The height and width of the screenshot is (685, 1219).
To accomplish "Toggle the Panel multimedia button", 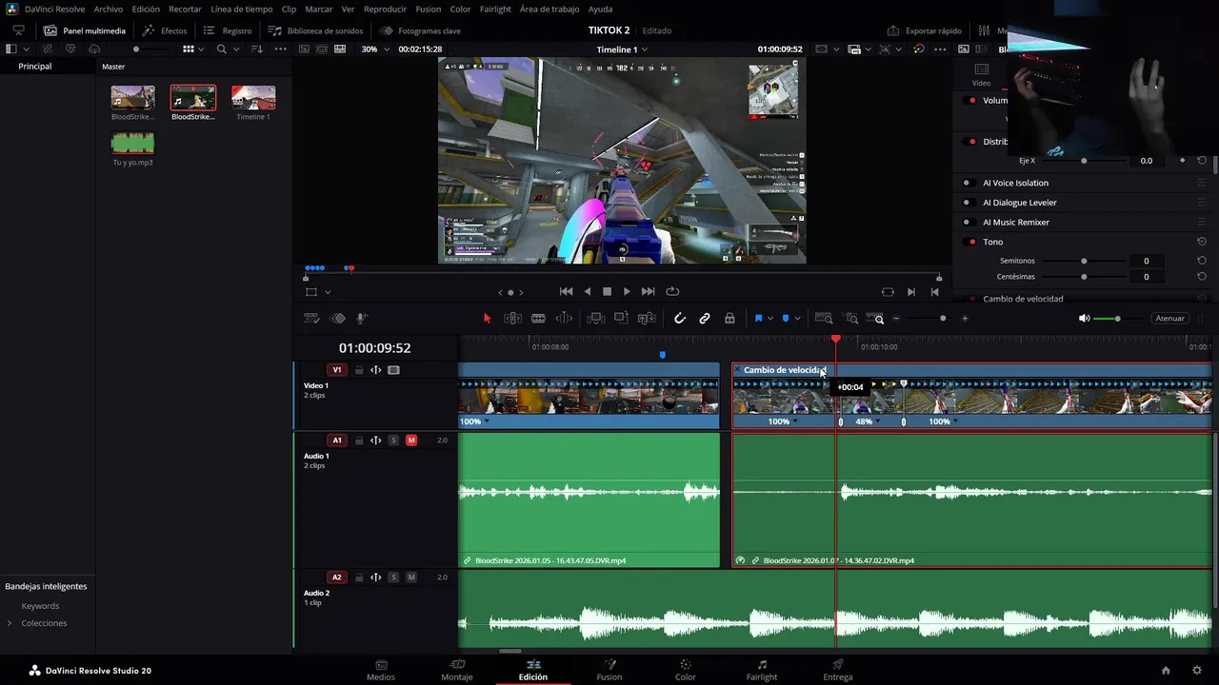I will [x=85, y=30].
